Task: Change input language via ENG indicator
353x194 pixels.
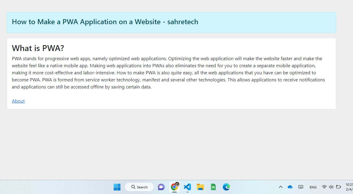Action: pos(313,187)
